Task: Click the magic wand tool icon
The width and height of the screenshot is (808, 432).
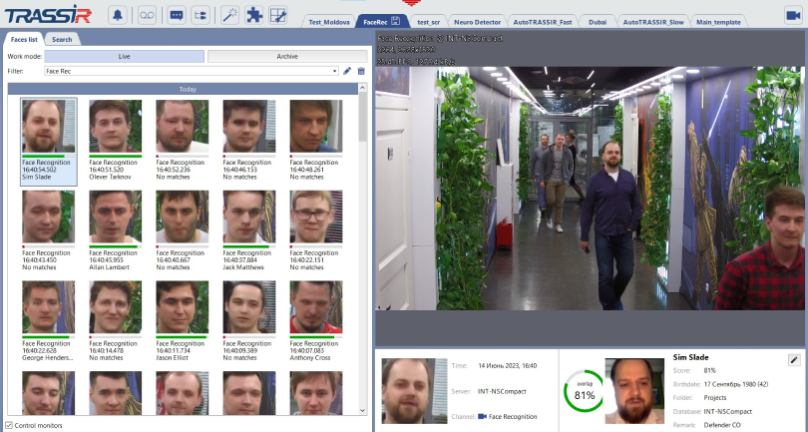Action: click(229, 15)
